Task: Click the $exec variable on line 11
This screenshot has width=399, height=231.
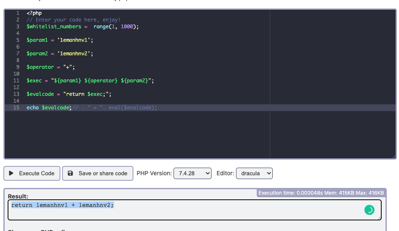Action: [x=34, y=81]
